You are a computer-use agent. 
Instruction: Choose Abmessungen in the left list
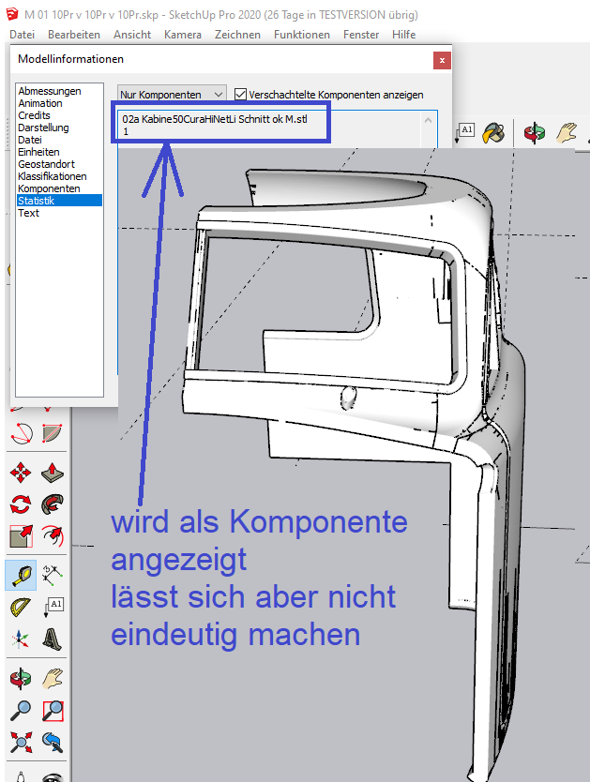point(49,91)
